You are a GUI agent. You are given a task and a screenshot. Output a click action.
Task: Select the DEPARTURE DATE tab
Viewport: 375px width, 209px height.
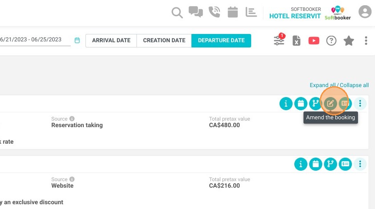[221, 40]
